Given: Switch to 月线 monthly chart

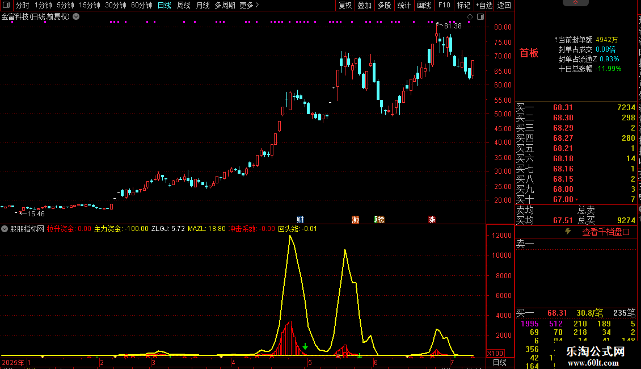Looking at the screenshot, I should [x=203, y=5].
